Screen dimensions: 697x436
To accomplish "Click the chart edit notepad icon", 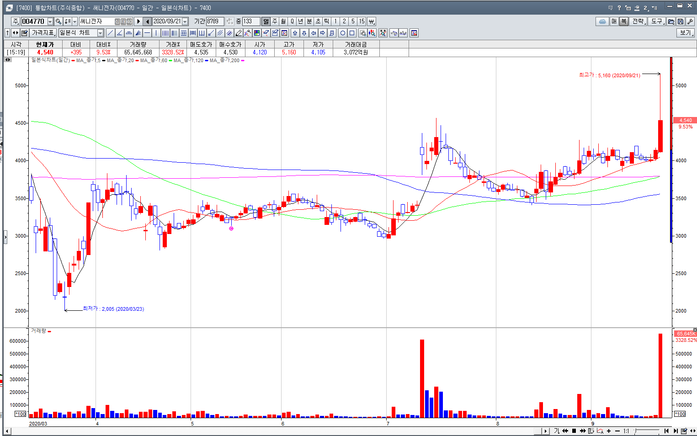I will click(x=25, y=33).
